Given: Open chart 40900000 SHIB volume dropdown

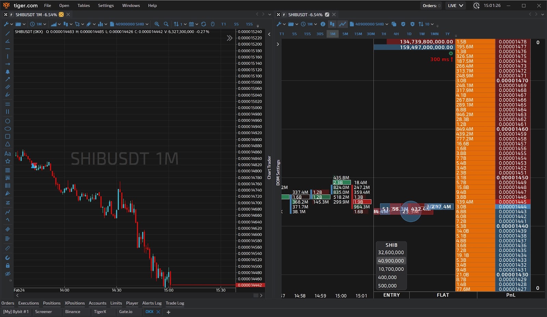Looking at the screenshot, I should point(129,24).
